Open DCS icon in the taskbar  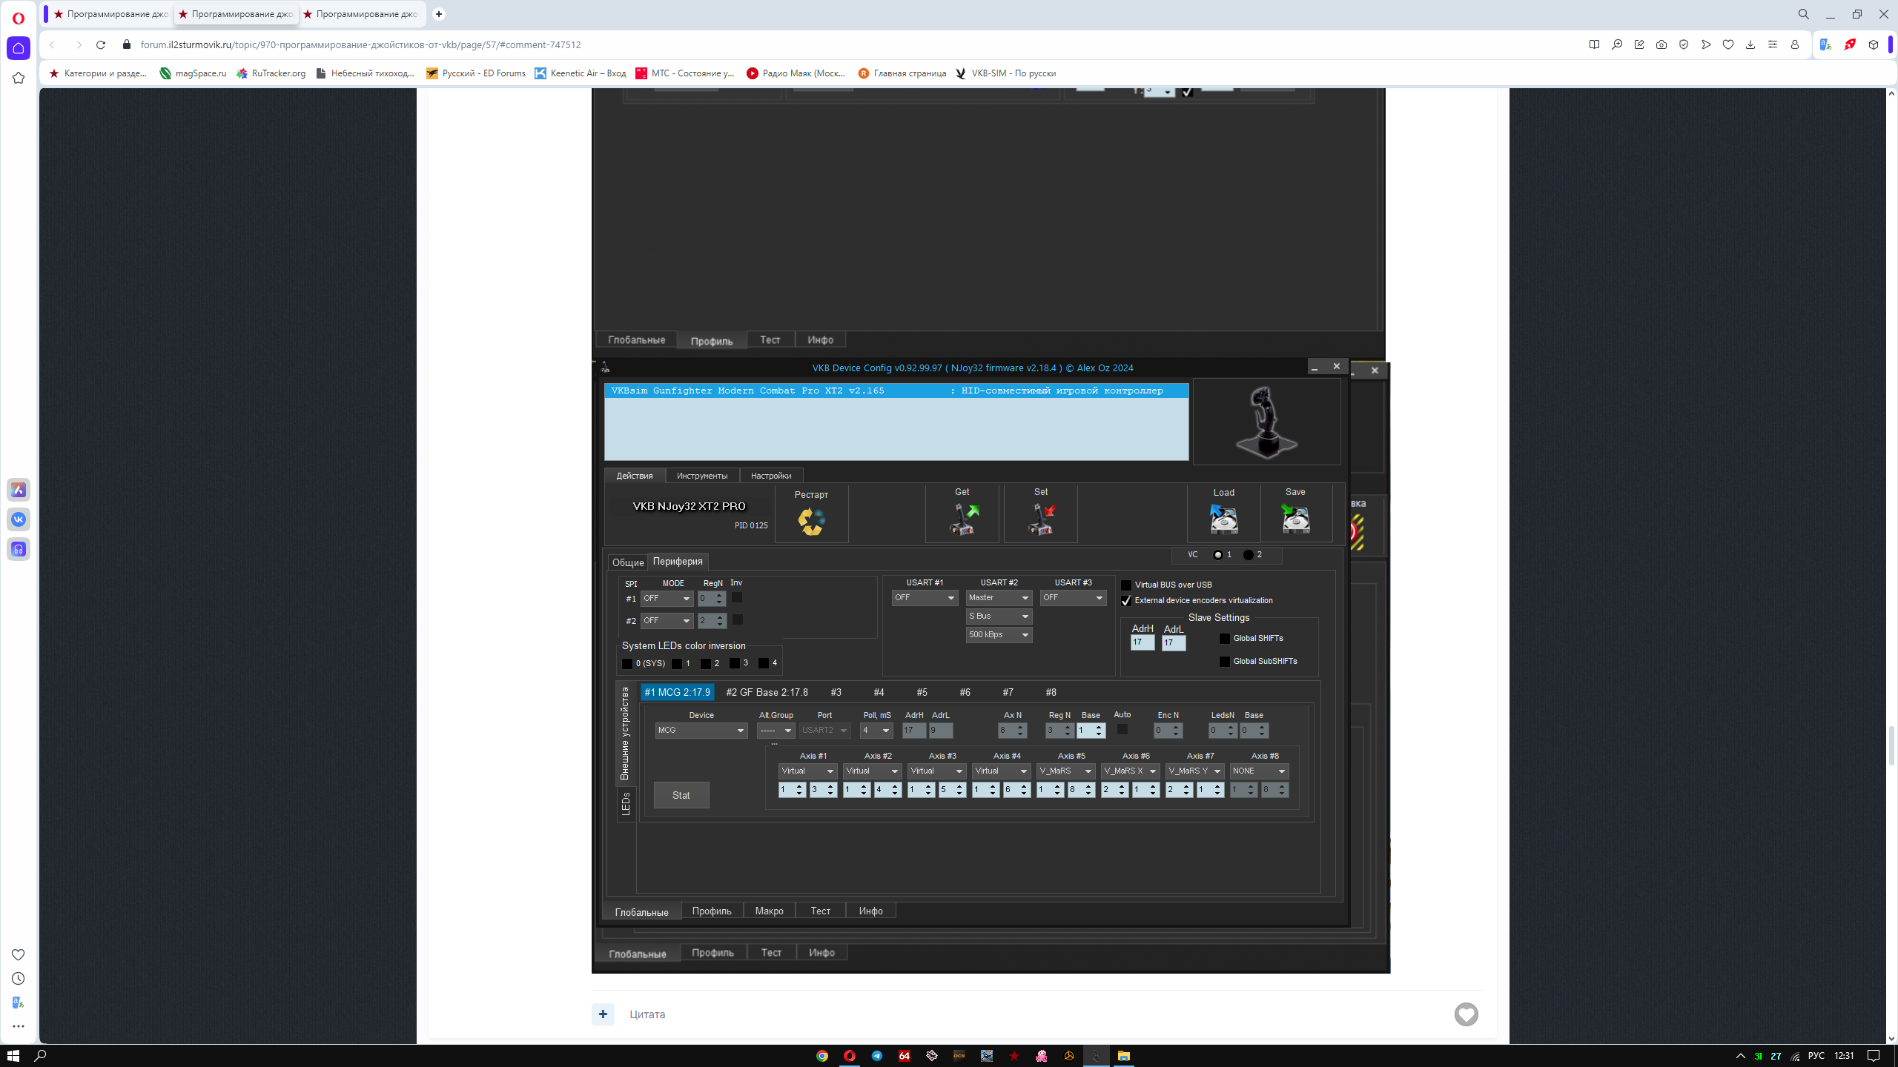point(959,1056)
